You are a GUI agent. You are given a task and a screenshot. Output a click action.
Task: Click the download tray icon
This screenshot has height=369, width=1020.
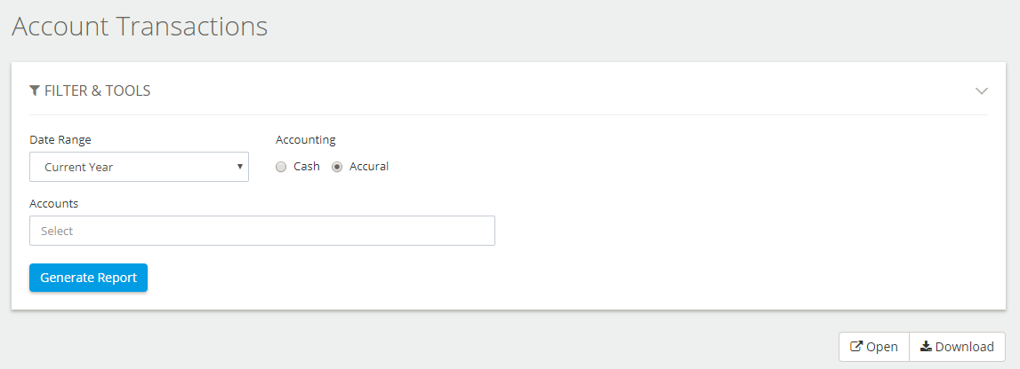pos(926,347)
